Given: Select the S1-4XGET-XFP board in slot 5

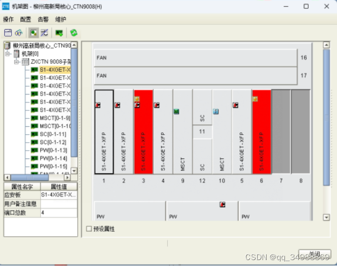Looking at the screenshot, I should 241,132.
